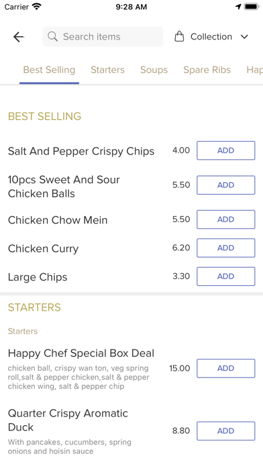Add Salt And Pepper Crispy Chips
Image resolution: width=263 pixels, height=466 pixels.
pyautogui.click(x=226, y=151)
